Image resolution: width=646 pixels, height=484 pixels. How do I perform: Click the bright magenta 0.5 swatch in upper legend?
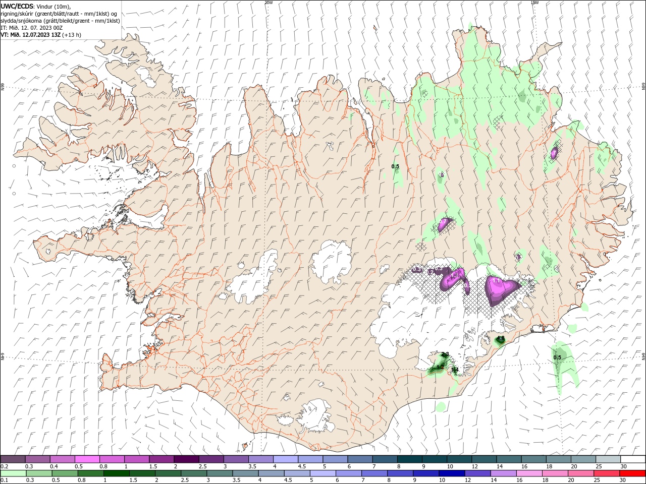click(87, 459)
